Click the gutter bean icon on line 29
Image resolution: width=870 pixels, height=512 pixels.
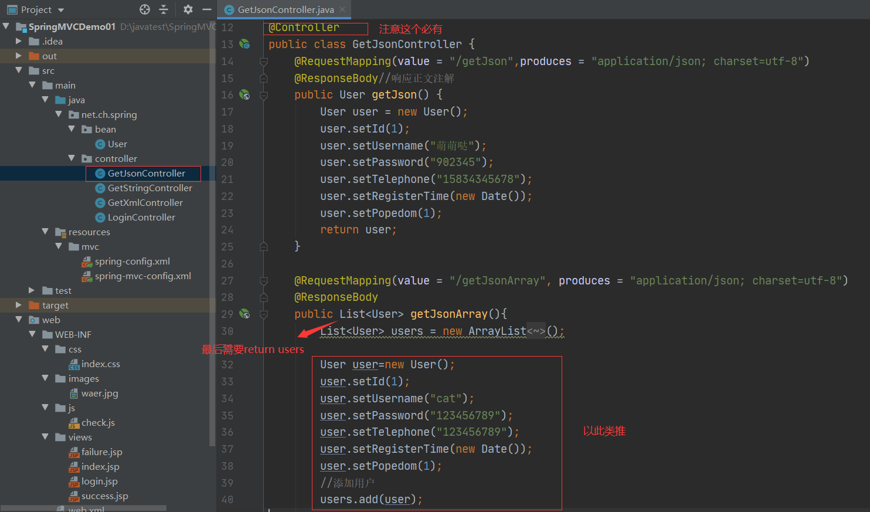244,314
